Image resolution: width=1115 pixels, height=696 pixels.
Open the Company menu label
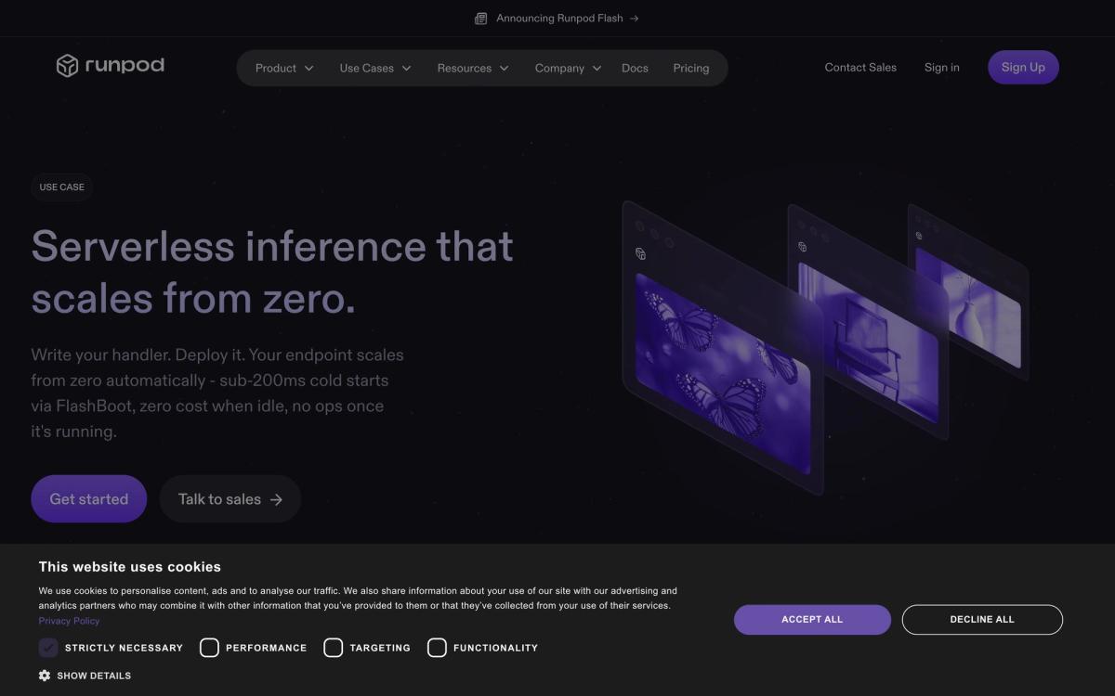[559, 69]
